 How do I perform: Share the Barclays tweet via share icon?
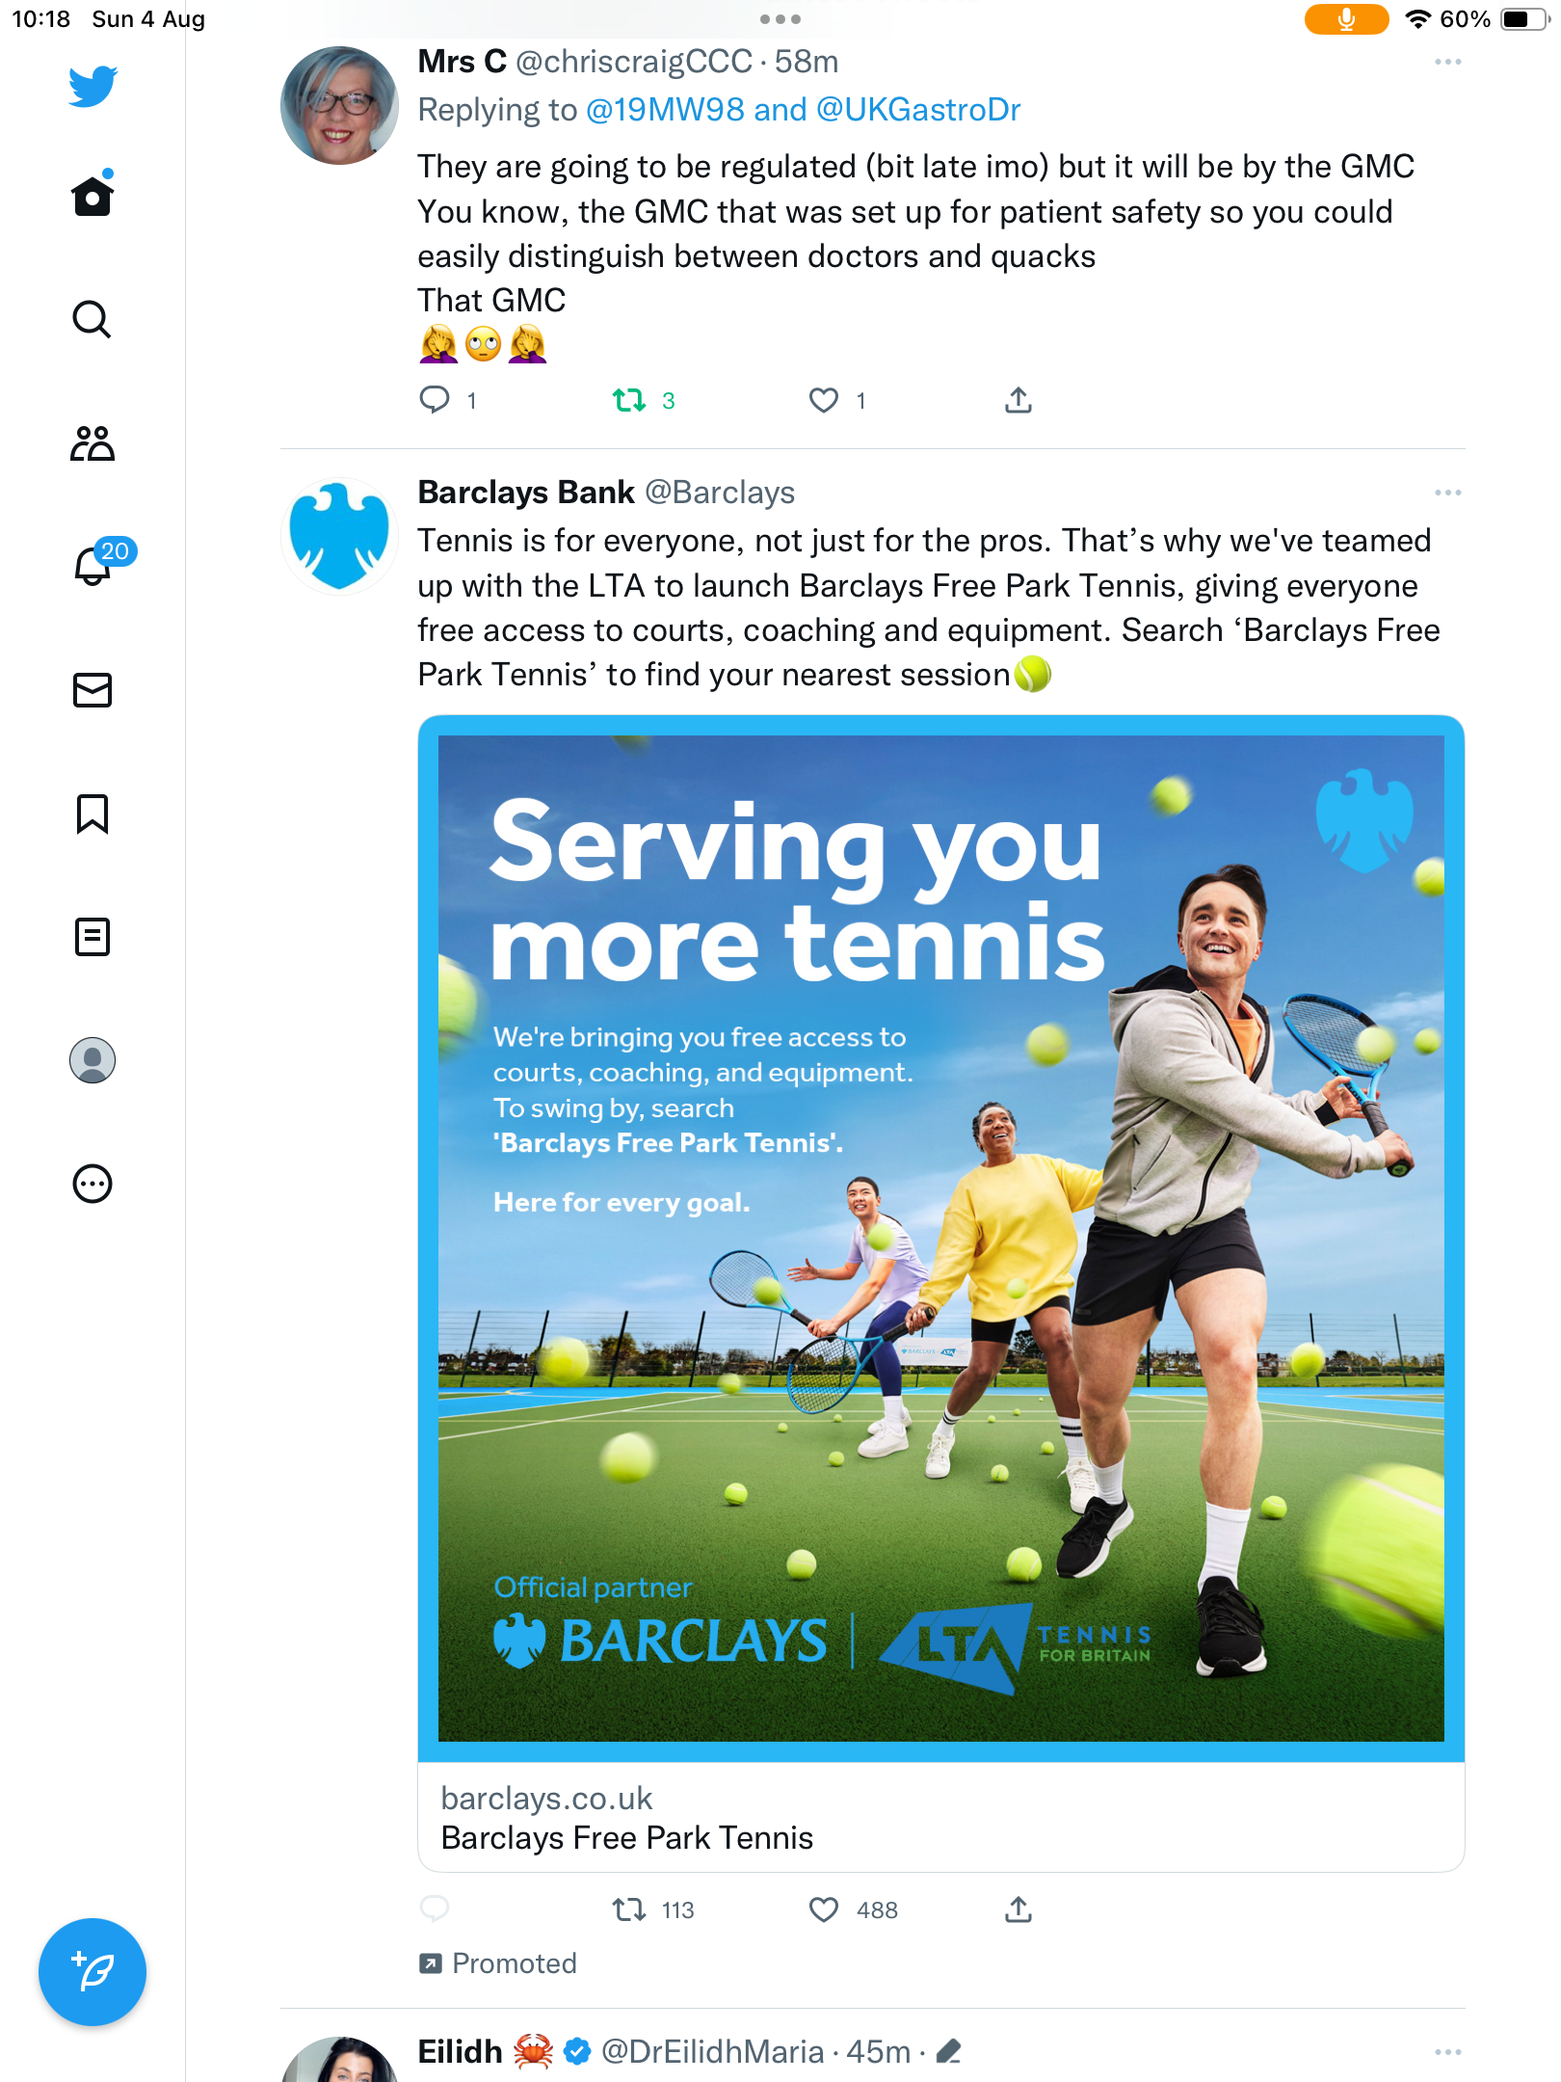(x=1019, y=1909)
